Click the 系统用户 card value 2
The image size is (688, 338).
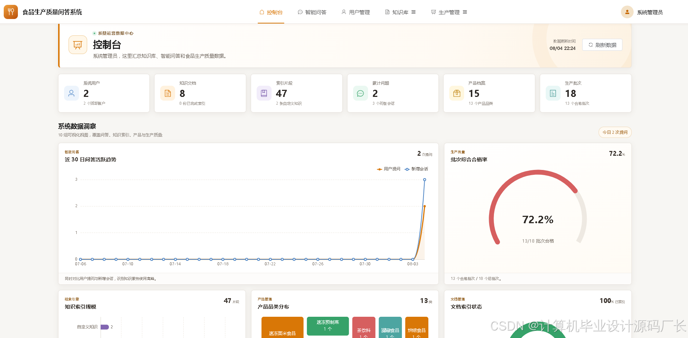pyautogui.click(x=86, y=93)
